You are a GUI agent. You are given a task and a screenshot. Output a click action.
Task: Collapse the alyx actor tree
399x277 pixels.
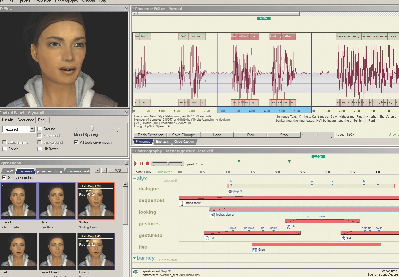tap(135, 179)
